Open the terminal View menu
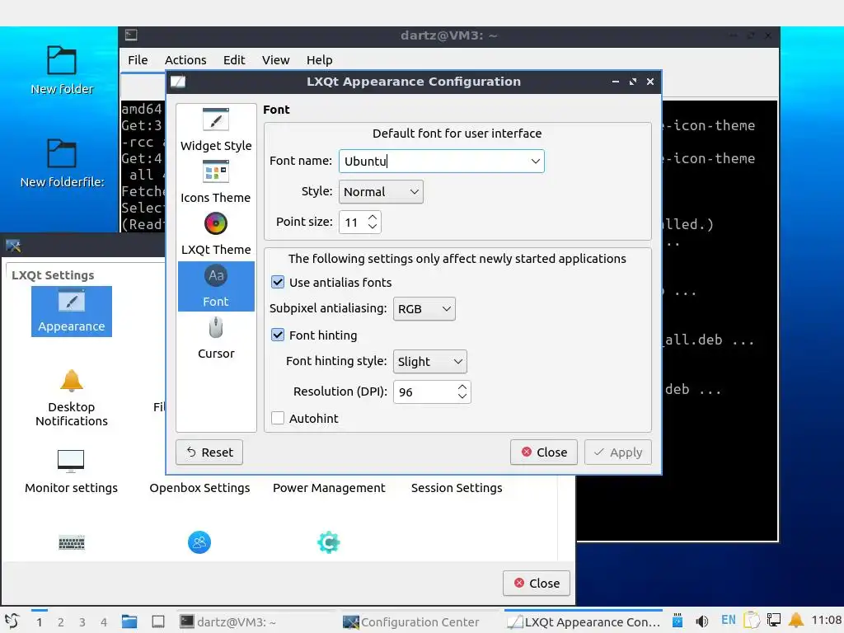 (x=275, y=59)
